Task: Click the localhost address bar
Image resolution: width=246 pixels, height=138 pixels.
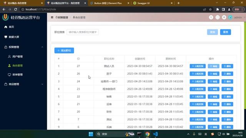Action: (111, 9)
